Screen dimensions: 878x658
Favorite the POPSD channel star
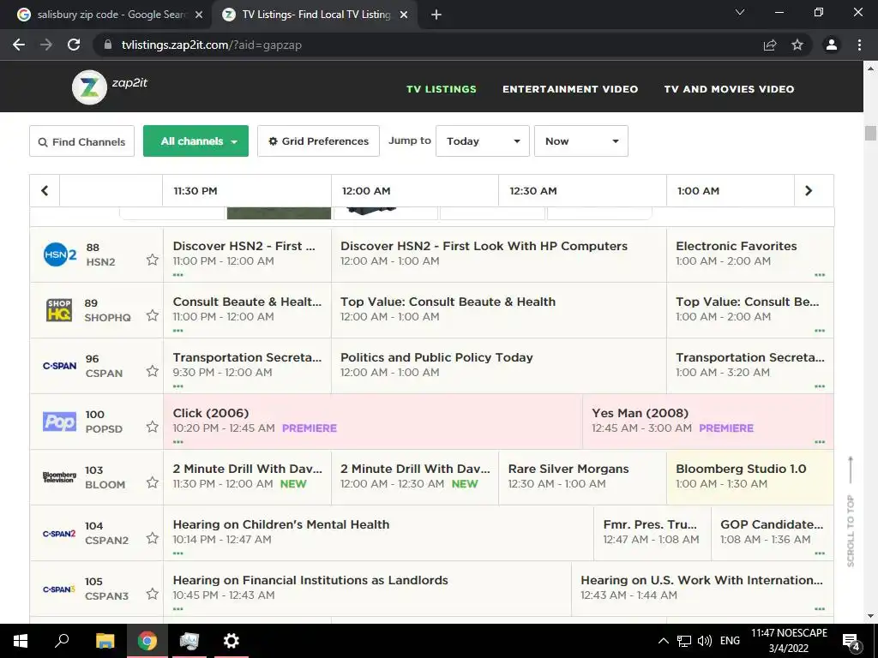point(153,427)
